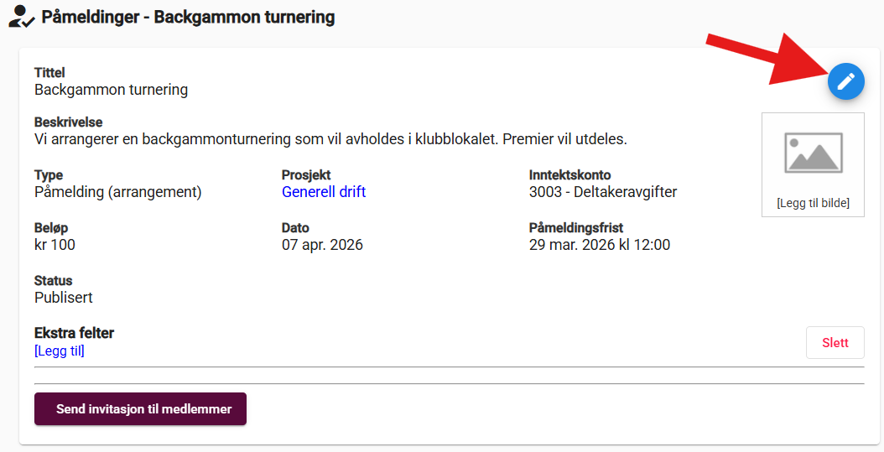The height and width of the screenshot is (452, 884).
Task: Click the type value "Påmelding (arrangement)"
Action: (x=118, y=192)
